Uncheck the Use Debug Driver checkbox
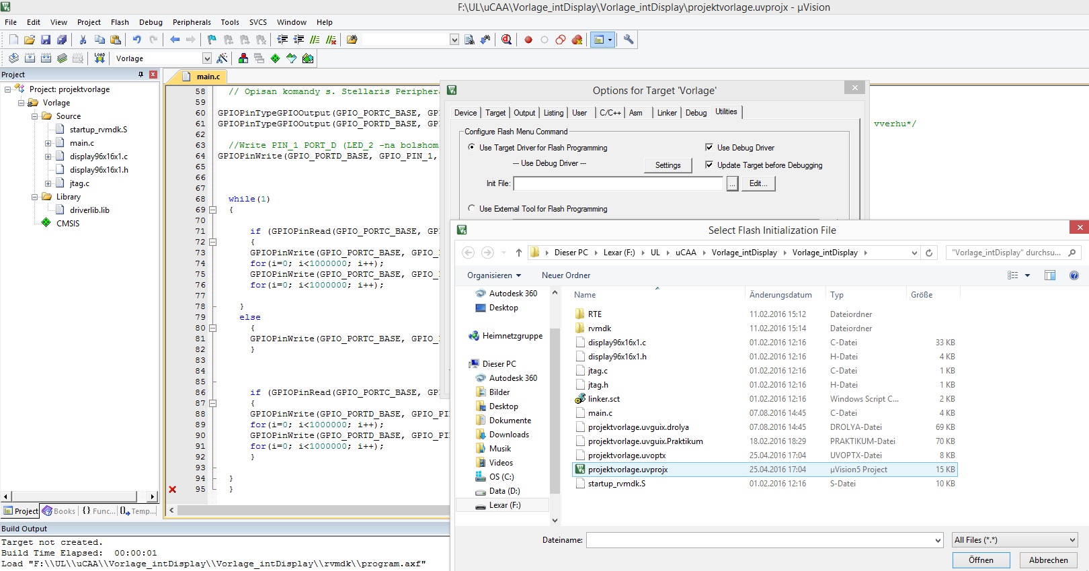The width and height of the screenshot is (1089, 571). 709,148
